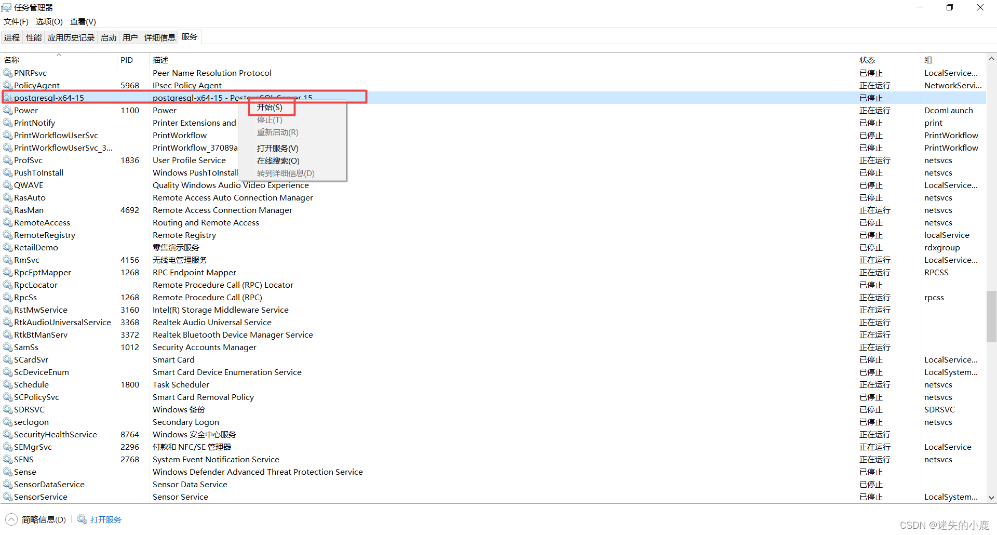Click the gear icon beside seclogon

(8, 422)
